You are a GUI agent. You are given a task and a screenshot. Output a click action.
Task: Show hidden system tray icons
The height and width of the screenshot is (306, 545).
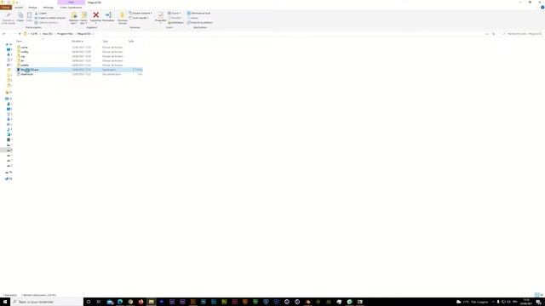[x=493, y=302]
